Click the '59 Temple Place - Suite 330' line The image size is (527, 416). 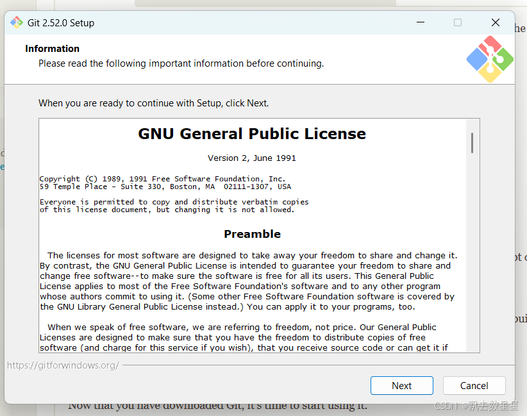click(x=165, y=187)
